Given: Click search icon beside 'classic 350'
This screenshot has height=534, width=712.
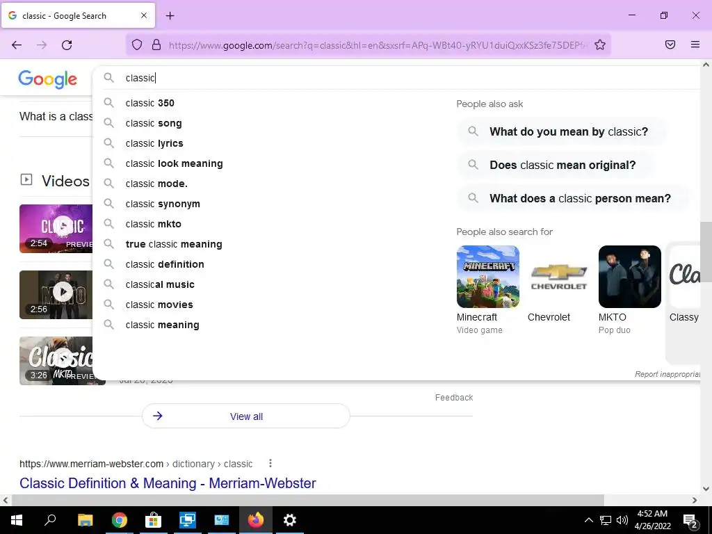Looking at the screenshot, I should (x=108, y=103).
